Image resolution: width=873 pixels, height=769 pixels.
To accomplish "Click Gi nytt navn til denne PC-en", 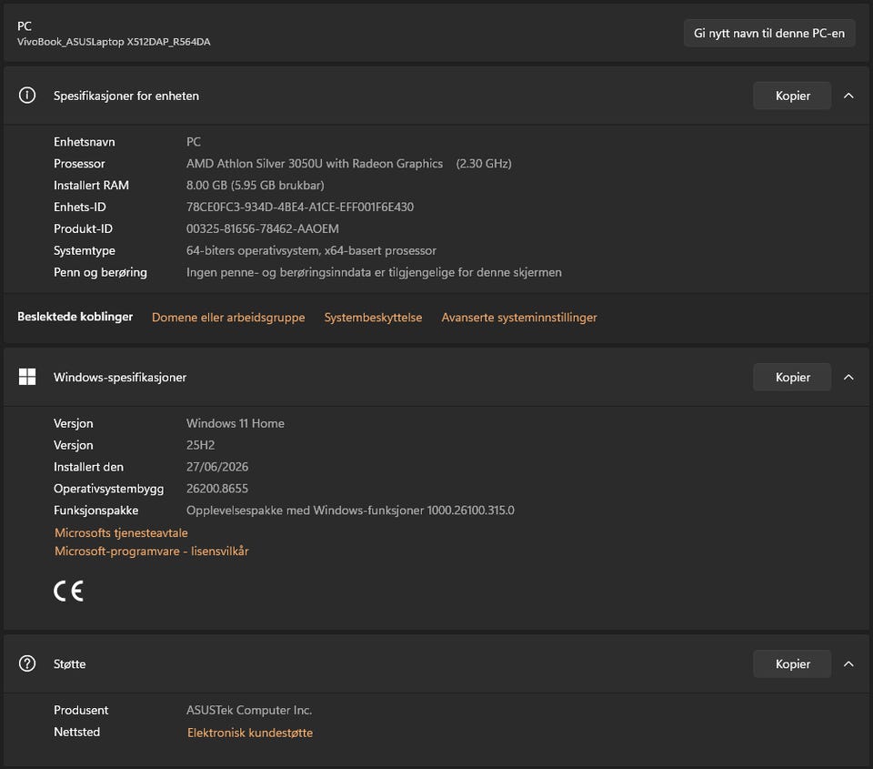I will 769,34.
